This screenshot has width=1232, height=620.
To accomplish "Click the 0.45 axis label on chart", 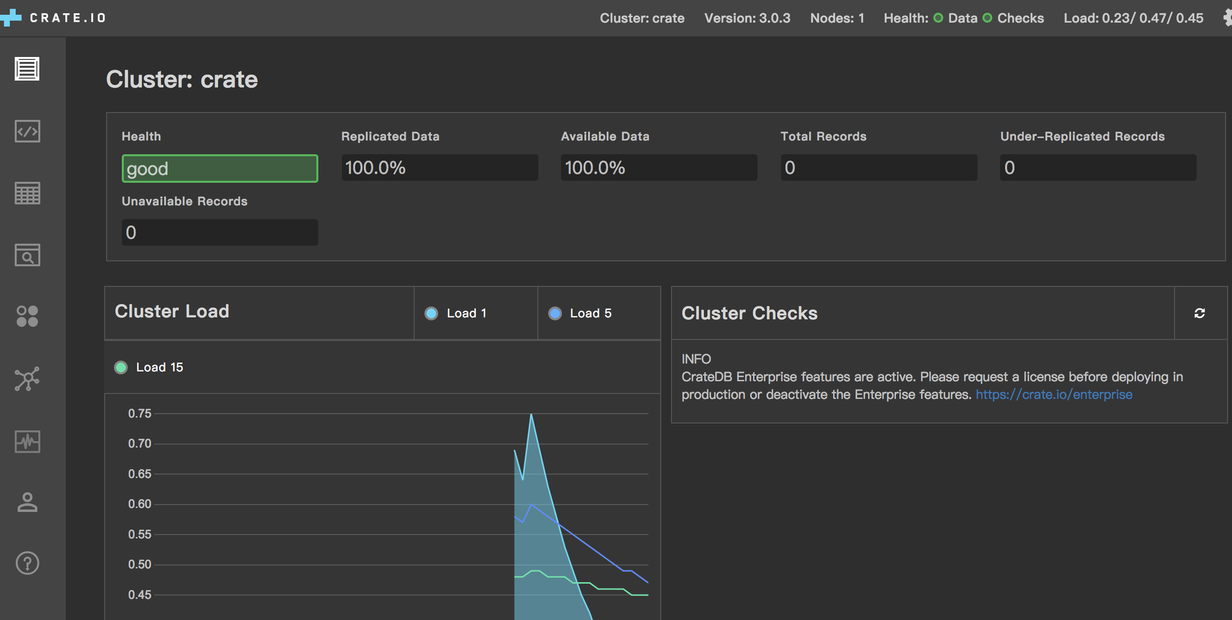I will (x=140, y=595).
